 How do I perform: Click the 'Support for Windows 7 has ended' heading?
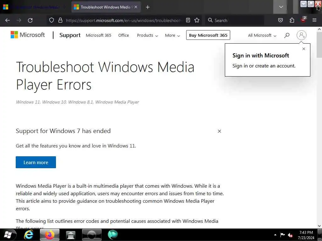(x=63, y=131)
